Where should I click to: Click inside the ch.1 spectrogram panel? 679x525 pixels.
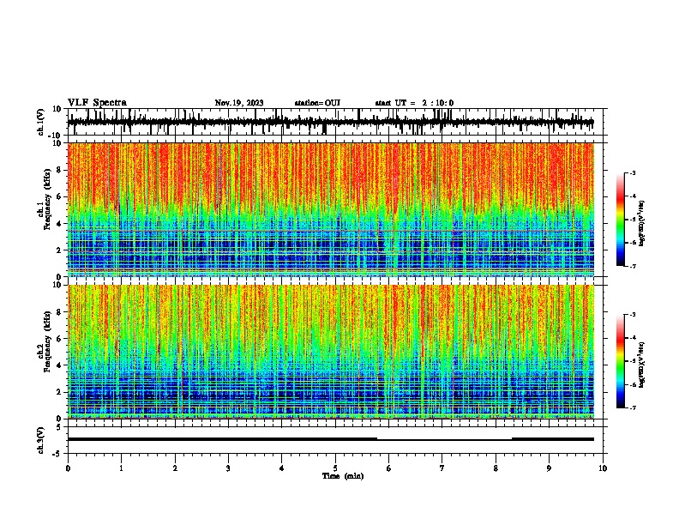coord(330,209)
